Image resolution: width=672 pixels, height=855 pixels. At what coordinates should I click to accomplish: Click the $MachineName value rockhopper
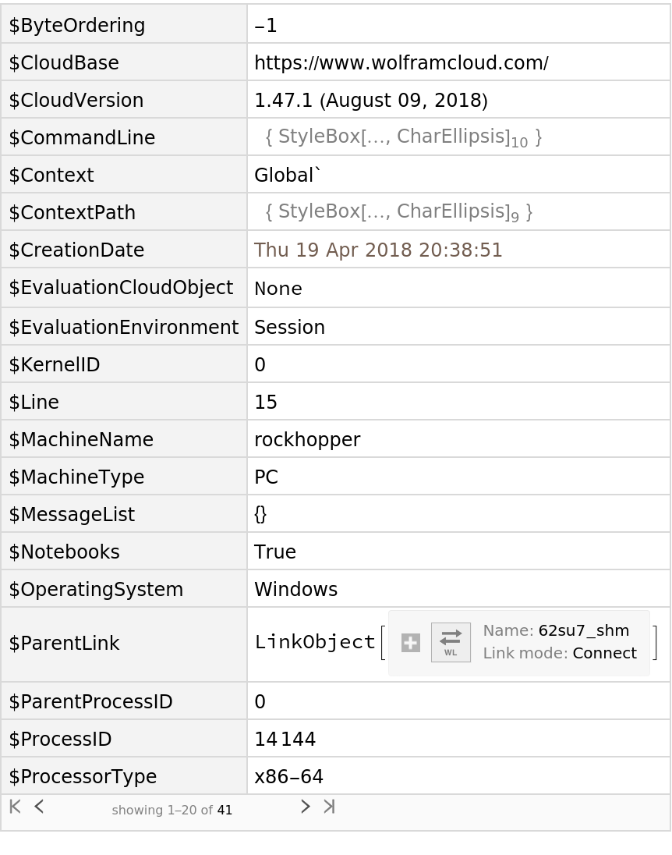click(307, 439)
